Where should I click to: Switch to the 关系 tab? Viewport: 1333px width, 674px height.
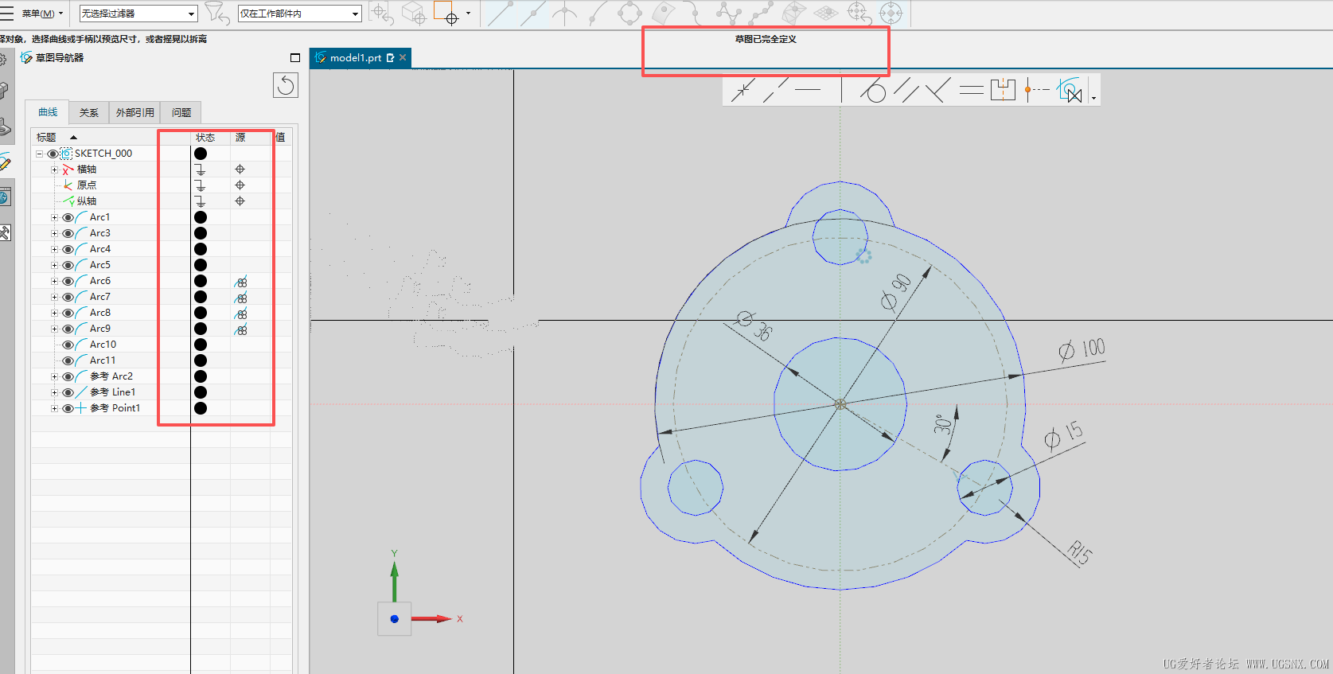[89, 112]
